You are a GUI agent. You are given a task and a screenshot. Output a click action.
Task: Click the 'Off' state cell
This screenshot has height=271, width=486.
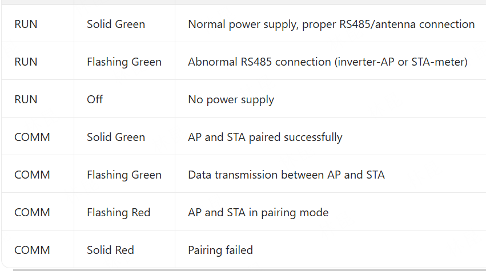(95, 99)
